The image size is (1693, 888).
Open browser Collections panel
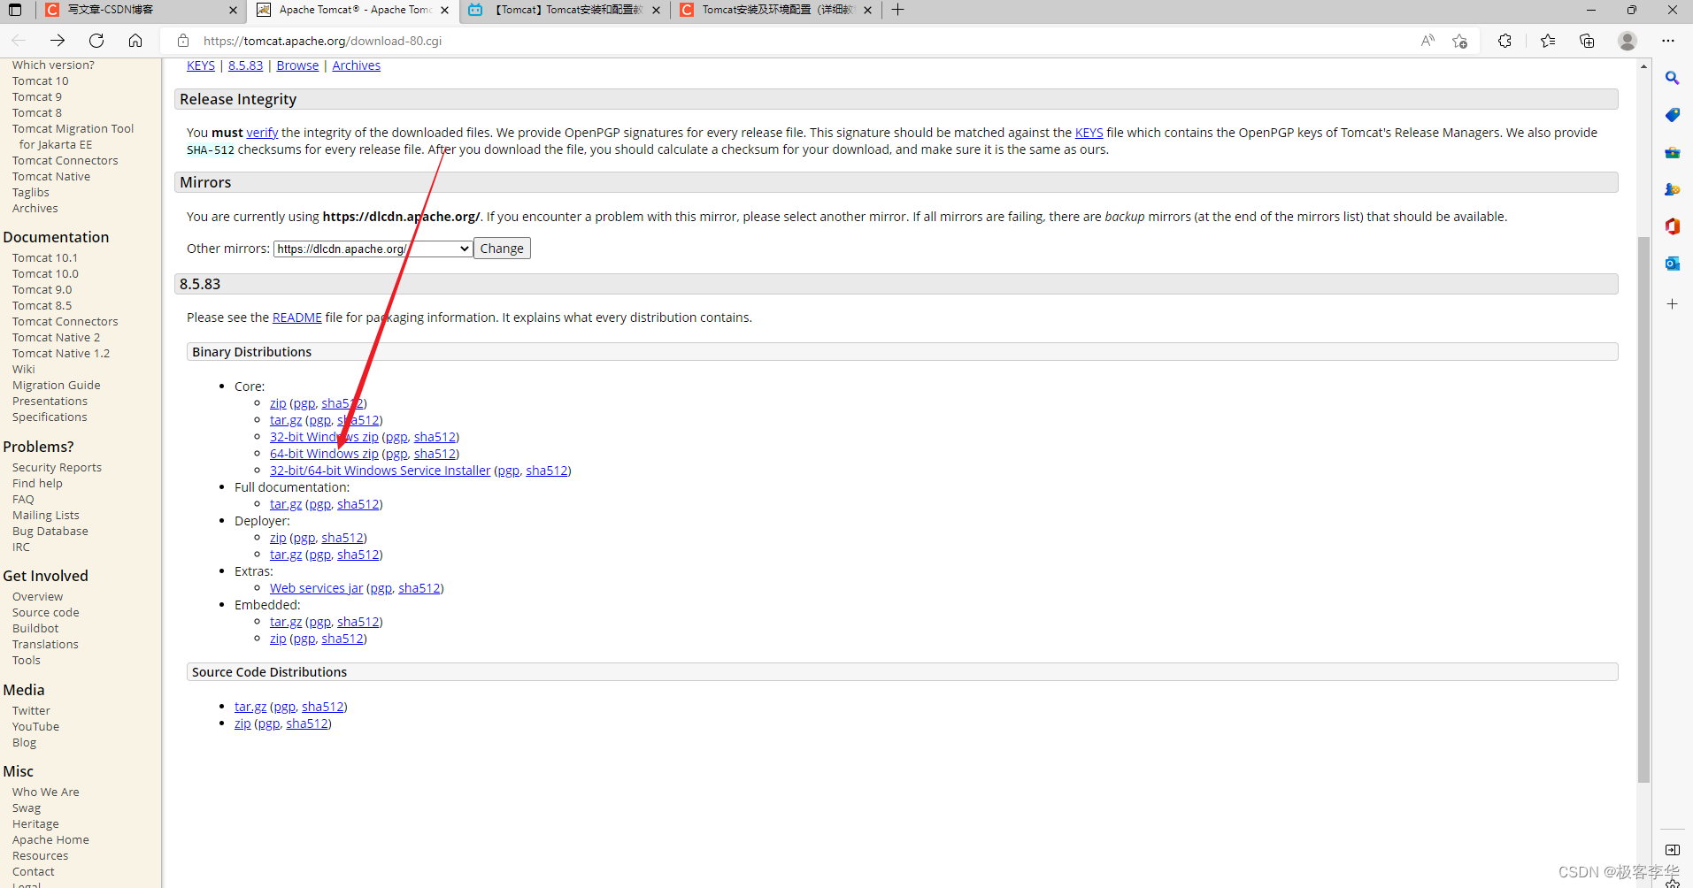coord(1587,41)
